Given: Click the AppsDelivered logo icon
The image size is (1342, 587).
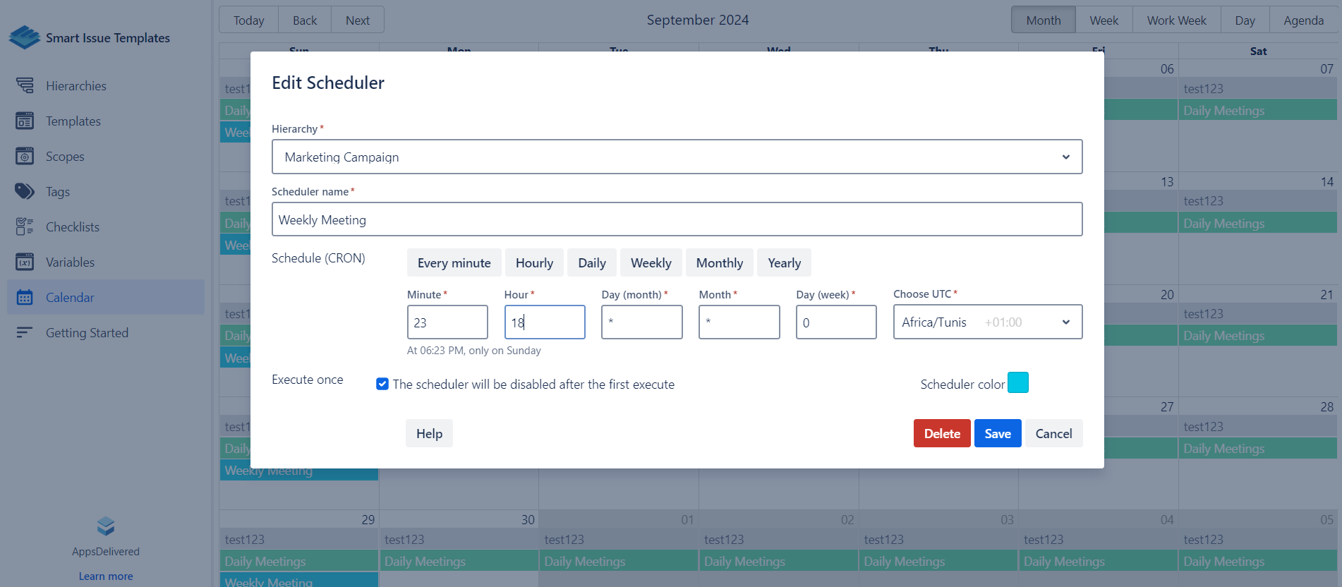Looking at the screenshot, I should click(x=106, y=526).
